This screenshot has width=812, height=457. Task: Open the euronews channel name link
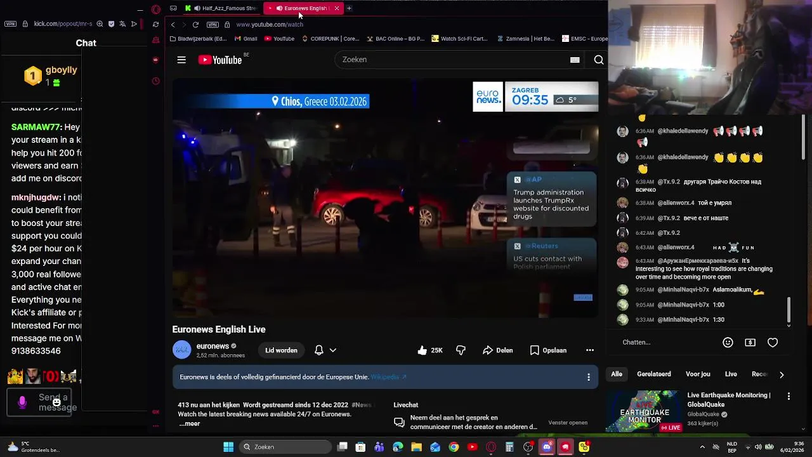click(213, 346)
